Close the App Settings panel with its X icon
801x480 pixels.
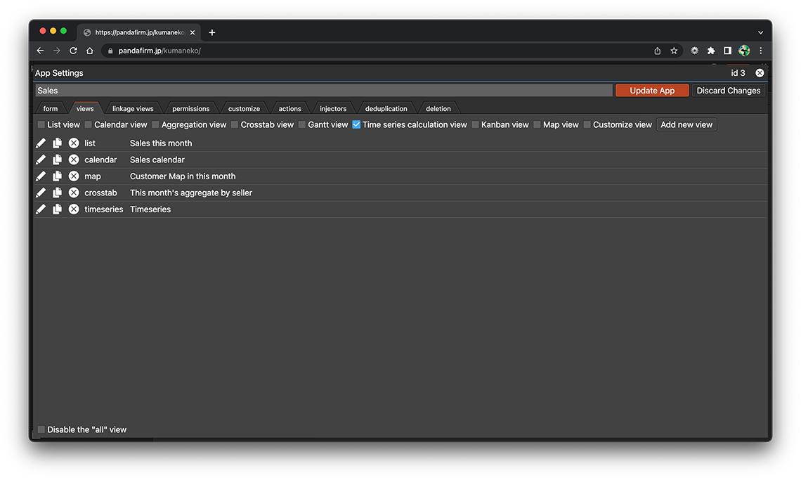click(x=760, y=73)
